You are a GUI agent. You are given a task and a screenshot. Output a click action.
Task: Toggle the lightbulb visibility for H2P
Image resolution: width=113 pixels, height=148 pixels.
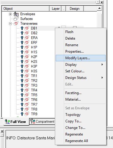tap(22, 57)
